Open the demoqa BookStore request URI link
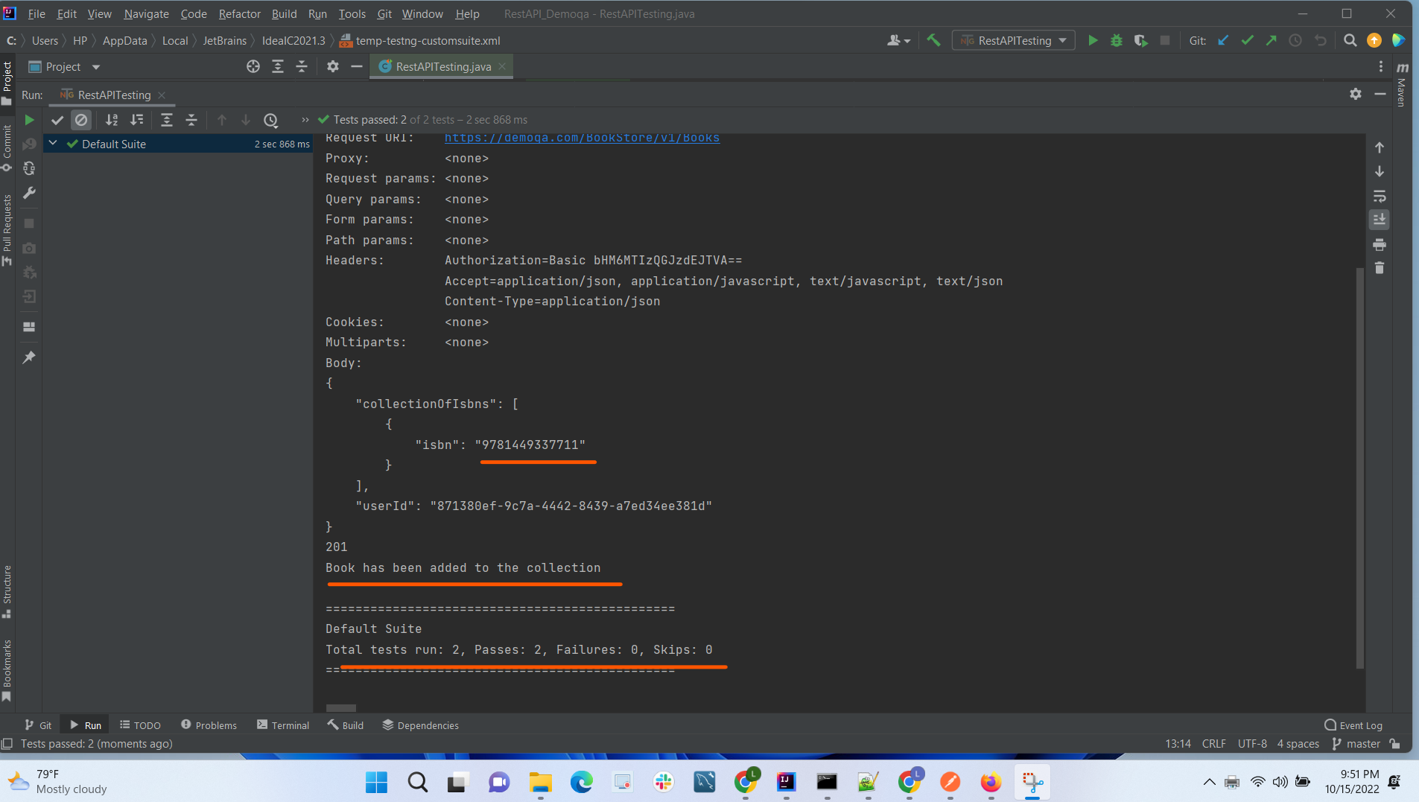Viewport: 1419px width, 802px height. point(582,138)
